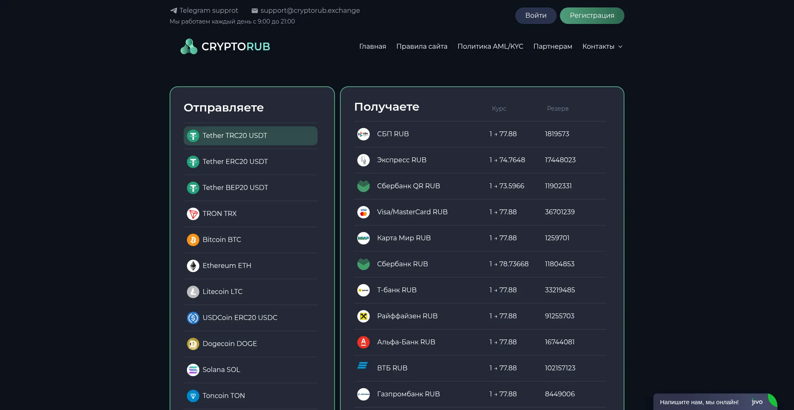Choose Альфа-Банк RUB to receive
794x410 pixels.
(480, 342)
